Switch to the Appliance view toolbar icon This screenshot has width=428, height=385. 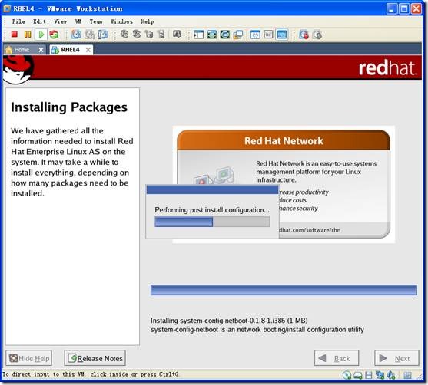pyautogui.click(x=268, y=35)
